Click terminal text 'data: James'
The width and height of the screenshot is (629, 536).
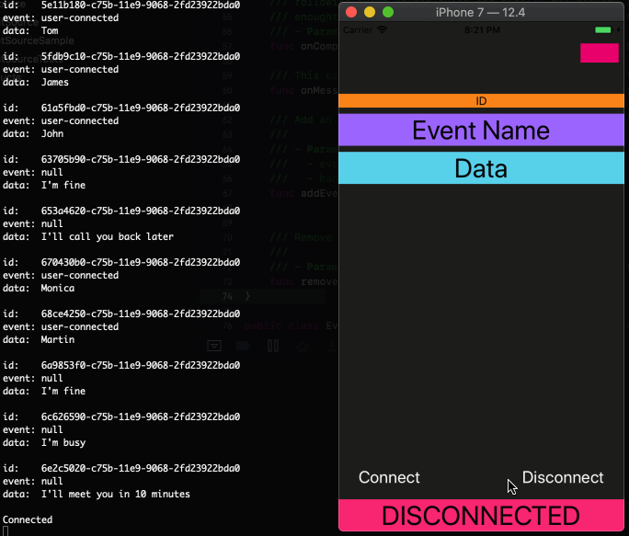(x=36, y=82)
